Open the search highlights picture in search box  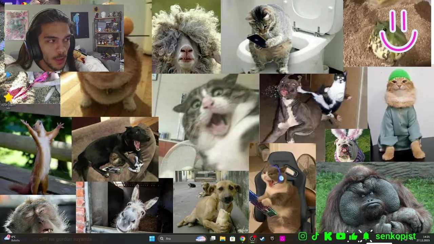[201, 239]
